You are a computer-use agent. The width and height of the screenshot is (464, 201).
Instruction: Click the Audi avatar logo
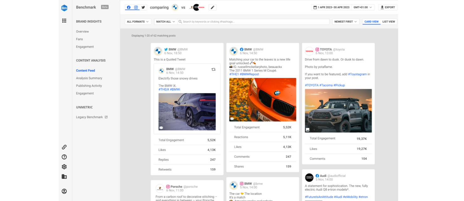click(x=309, y=178)
